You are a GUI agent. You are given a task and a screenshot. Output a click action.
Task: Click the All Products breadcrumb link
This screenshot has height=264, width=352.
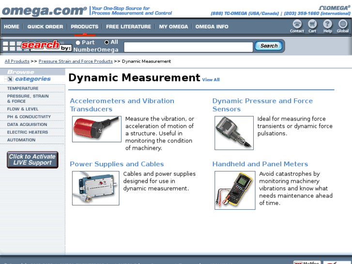[x=17, y=61]
